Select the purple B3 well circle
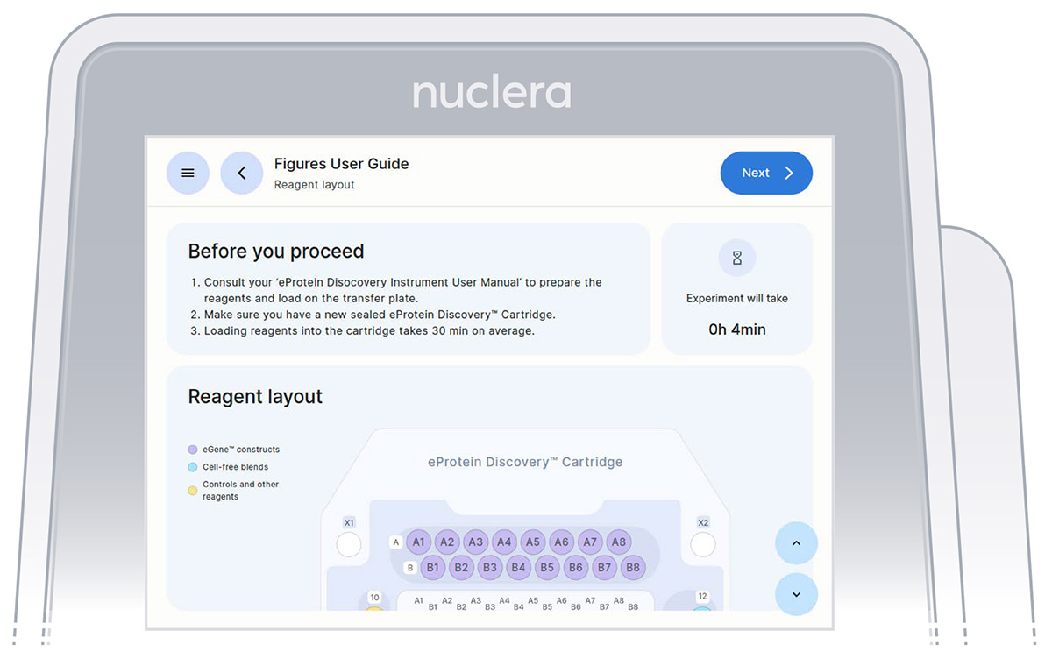 click(490, 568)
